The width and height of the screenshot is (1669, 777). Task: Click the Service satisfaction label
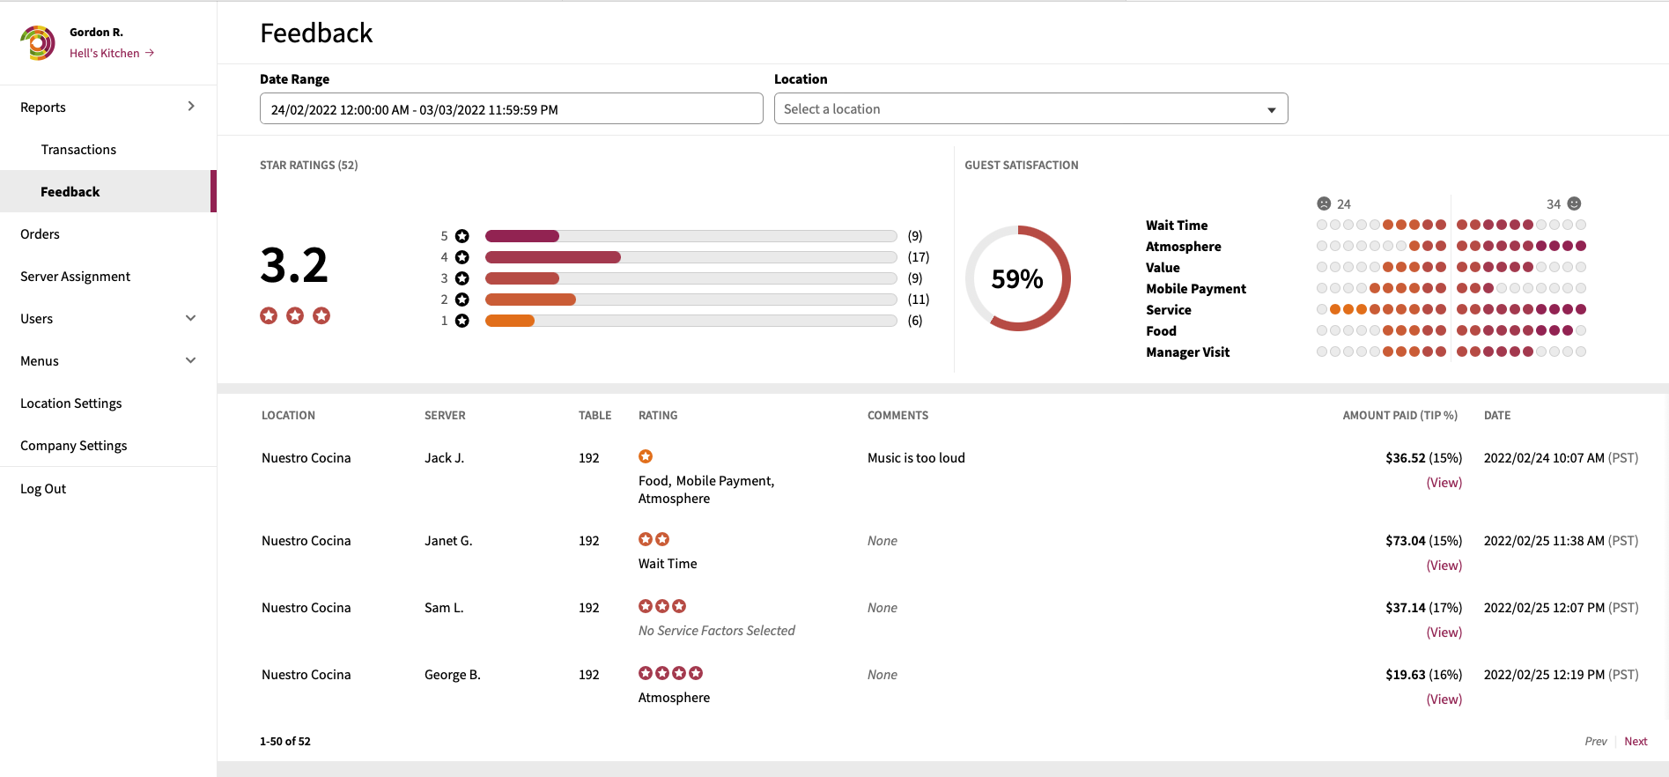click(x=1169, y=310)
